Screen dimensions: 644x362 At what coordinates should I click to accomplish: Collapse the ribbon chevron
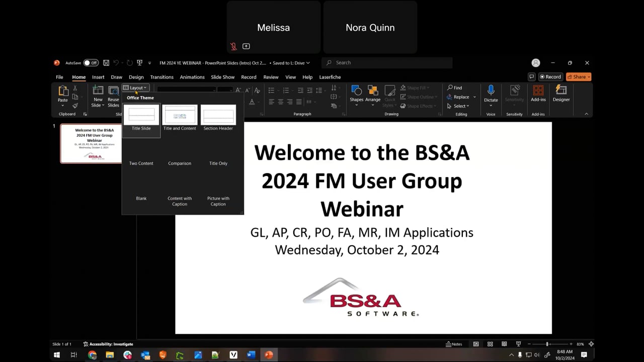click(586, 114)
